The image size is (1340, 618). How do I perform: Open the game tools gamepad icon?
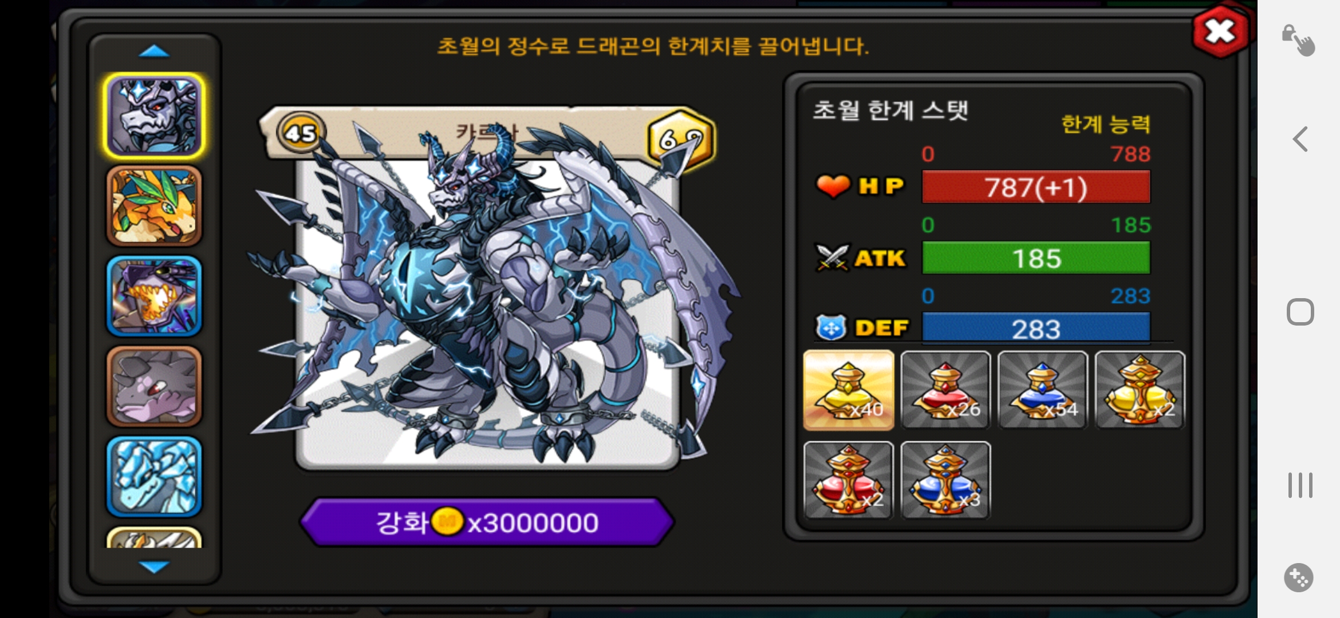click(x=1299, y=577)
